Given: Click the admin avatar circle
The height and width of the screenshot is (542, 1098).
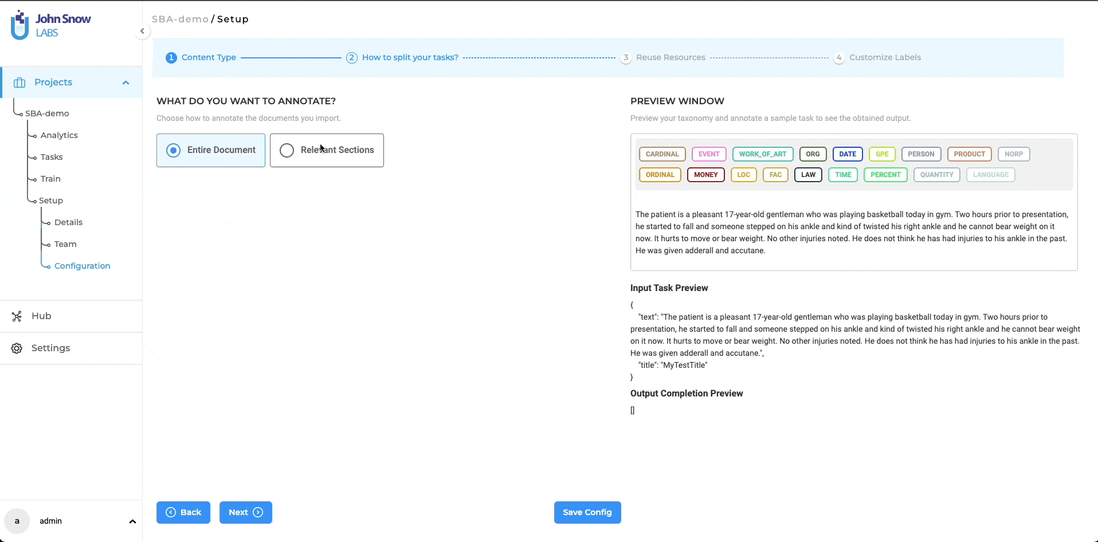Looking at the screenshot, I should pyautogui.click(x=17, y=521).
